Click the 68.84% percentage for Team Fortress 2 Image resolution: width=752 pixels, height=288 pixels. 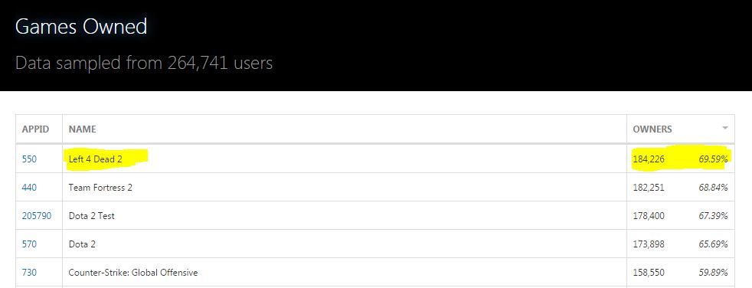click(x=713, y=188)
